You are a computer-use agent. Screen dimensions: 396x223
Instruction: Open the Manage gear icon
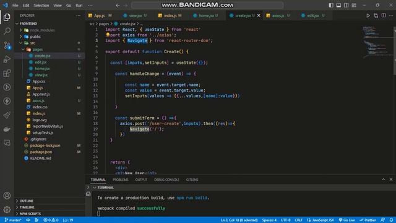coord(7,209)
